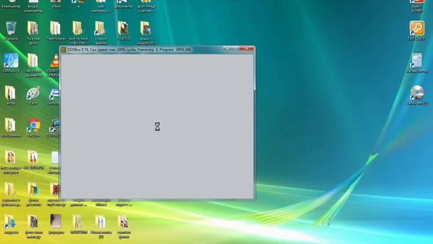
Task: Select the last folder in the bottom row
Action: click(x=123, y=222)
